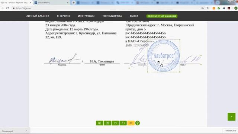238x134 pixels.
Task: Click the text И.А. Токманцев
Action: click(102, 61)
